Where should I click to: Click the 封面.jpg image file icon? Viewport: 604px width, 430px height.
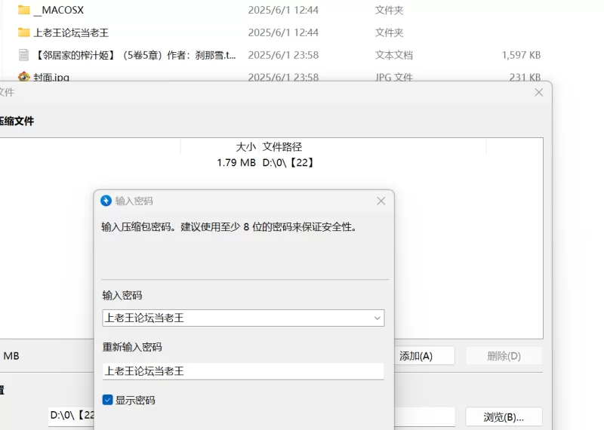[x=24, y=77]
